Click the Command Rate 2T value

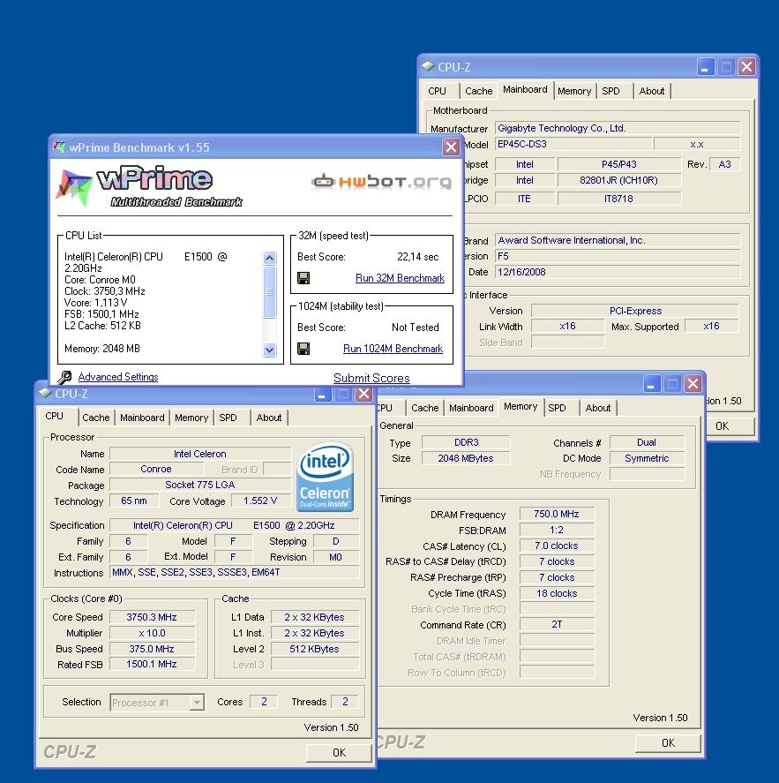click(x=557, y=624)
